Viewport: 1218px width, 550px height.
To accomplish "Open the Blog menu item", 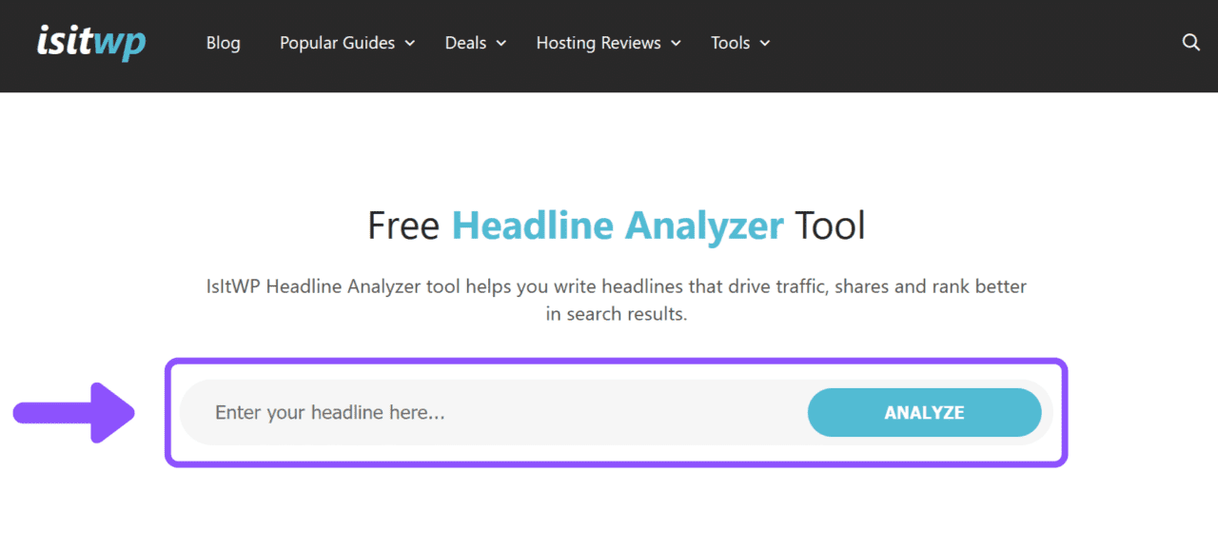I will pos(223,43).
